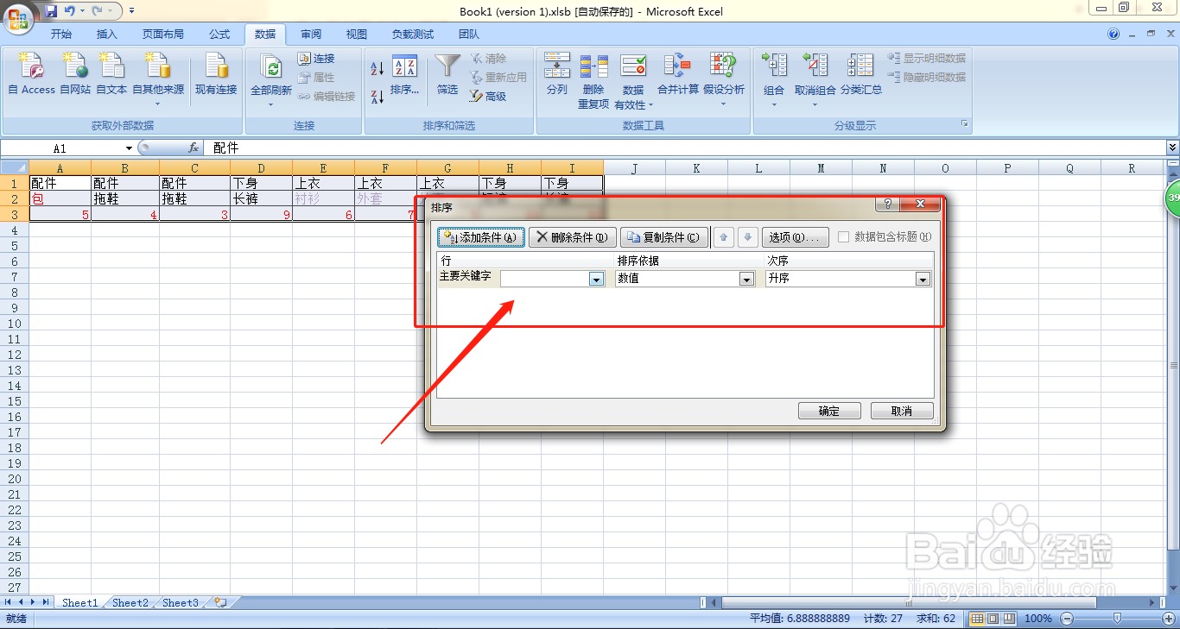This screenshot has height=629, width=1180.
Task: Open the 排序依据 dropdown showing 数值
Action: point(747,279)
